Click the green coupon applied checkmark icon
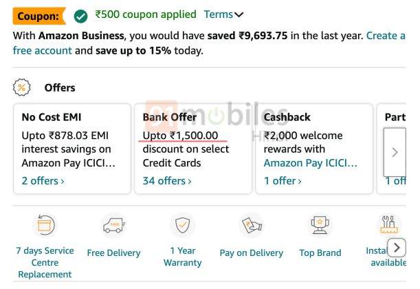The width and height of the screenshot is (420, 289). pos(80,16)
